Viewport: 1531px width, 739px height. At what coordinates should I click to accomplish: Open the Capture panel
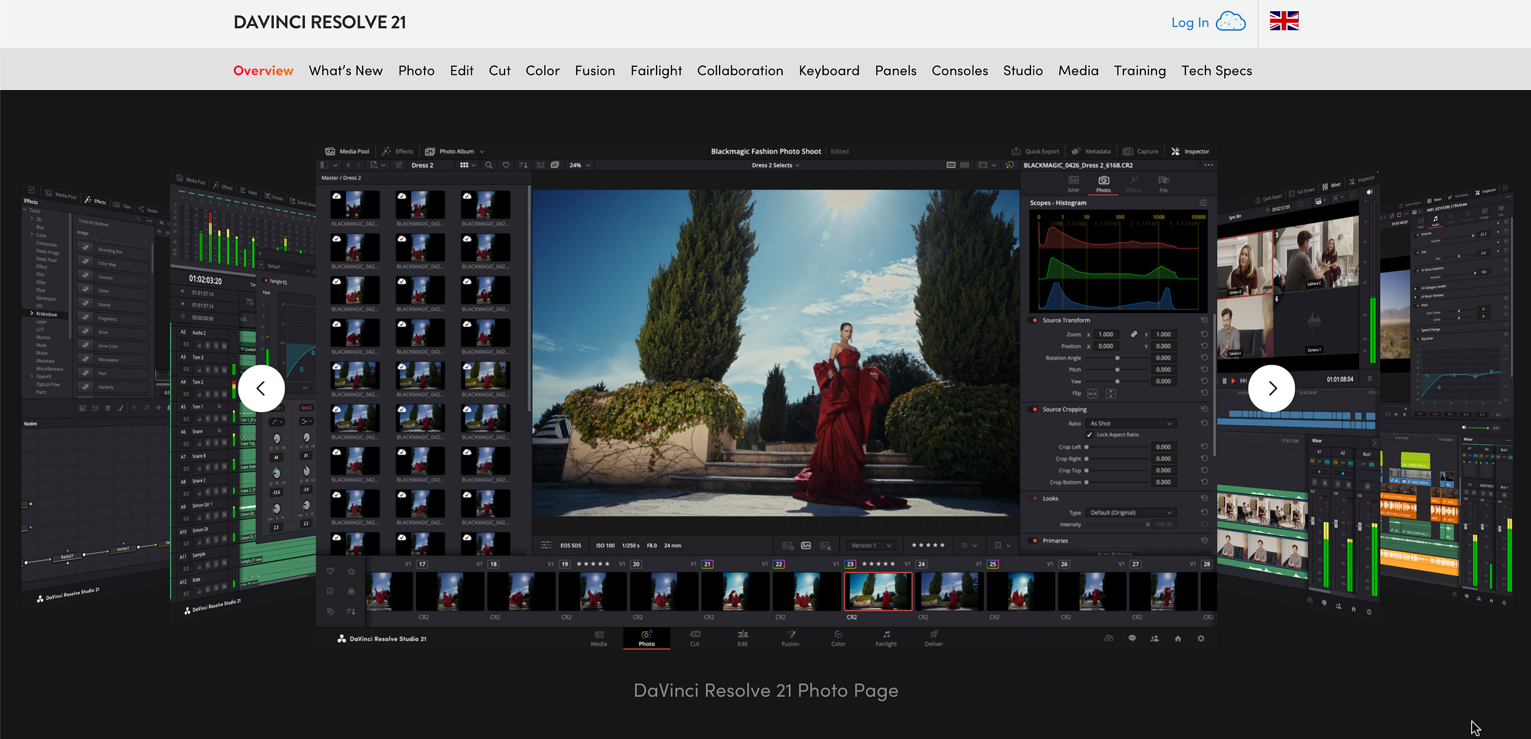click(x=1141, y=151)
